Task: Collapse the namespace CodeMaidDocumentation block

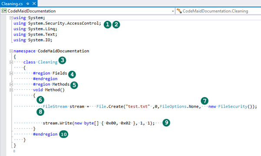Action: pos(11,51)
